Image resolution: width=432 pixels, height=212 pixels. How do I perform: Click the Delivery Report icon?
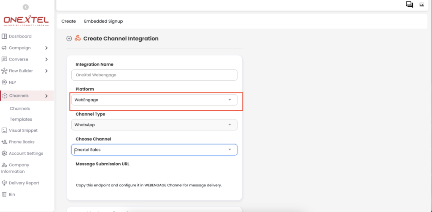pyautogui.click(x=4, y=183)
